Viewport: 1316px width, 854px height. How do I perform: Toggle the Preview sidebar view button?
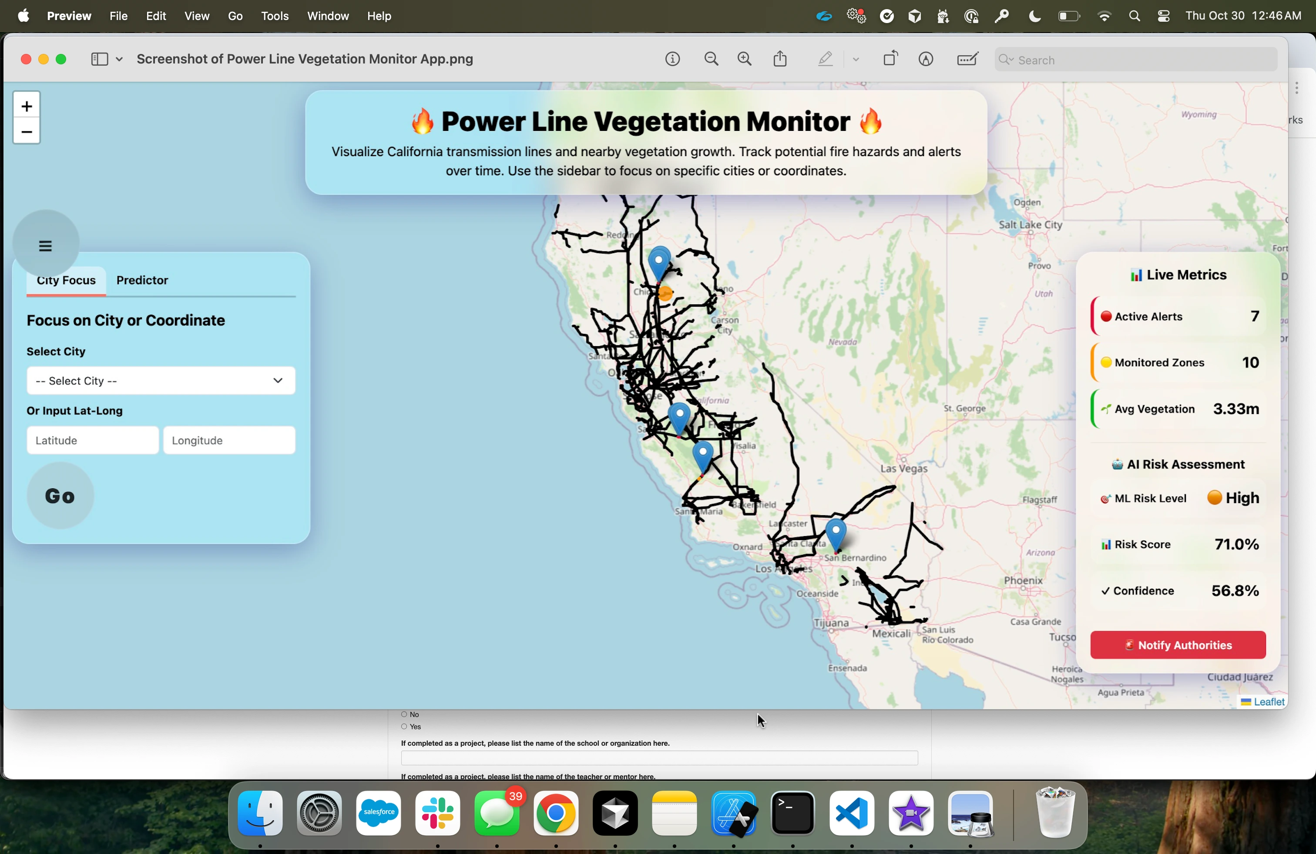100,59
